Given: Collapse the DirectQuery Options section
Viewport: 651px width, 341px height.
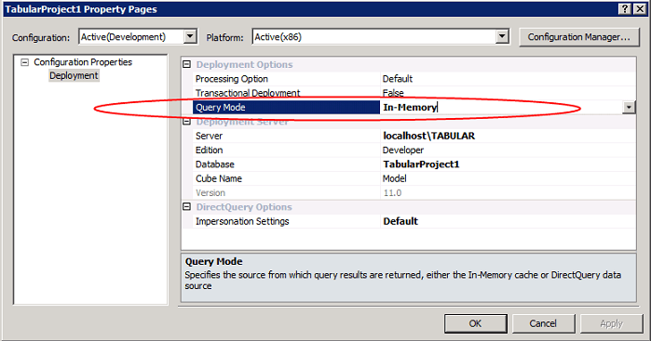Looking at the screenshot, I should 187,207.
